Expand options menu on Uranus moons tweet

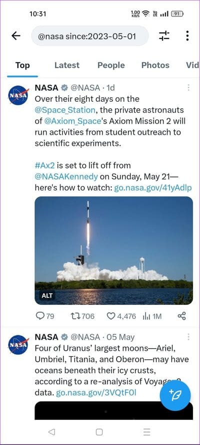click(x=188, y=337)
